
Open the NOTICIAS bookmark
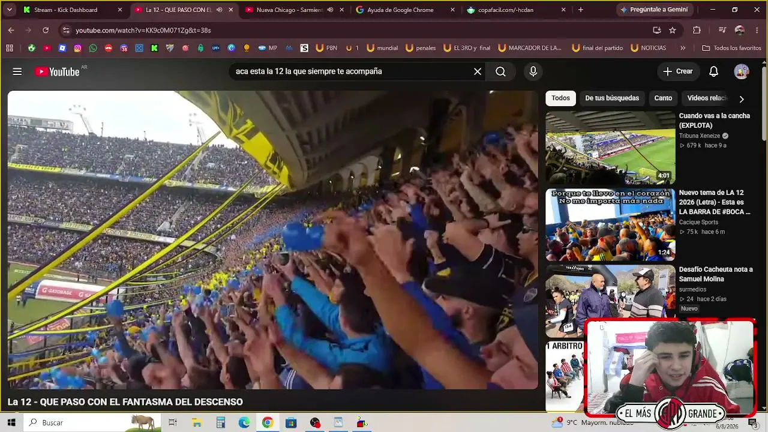648,48
